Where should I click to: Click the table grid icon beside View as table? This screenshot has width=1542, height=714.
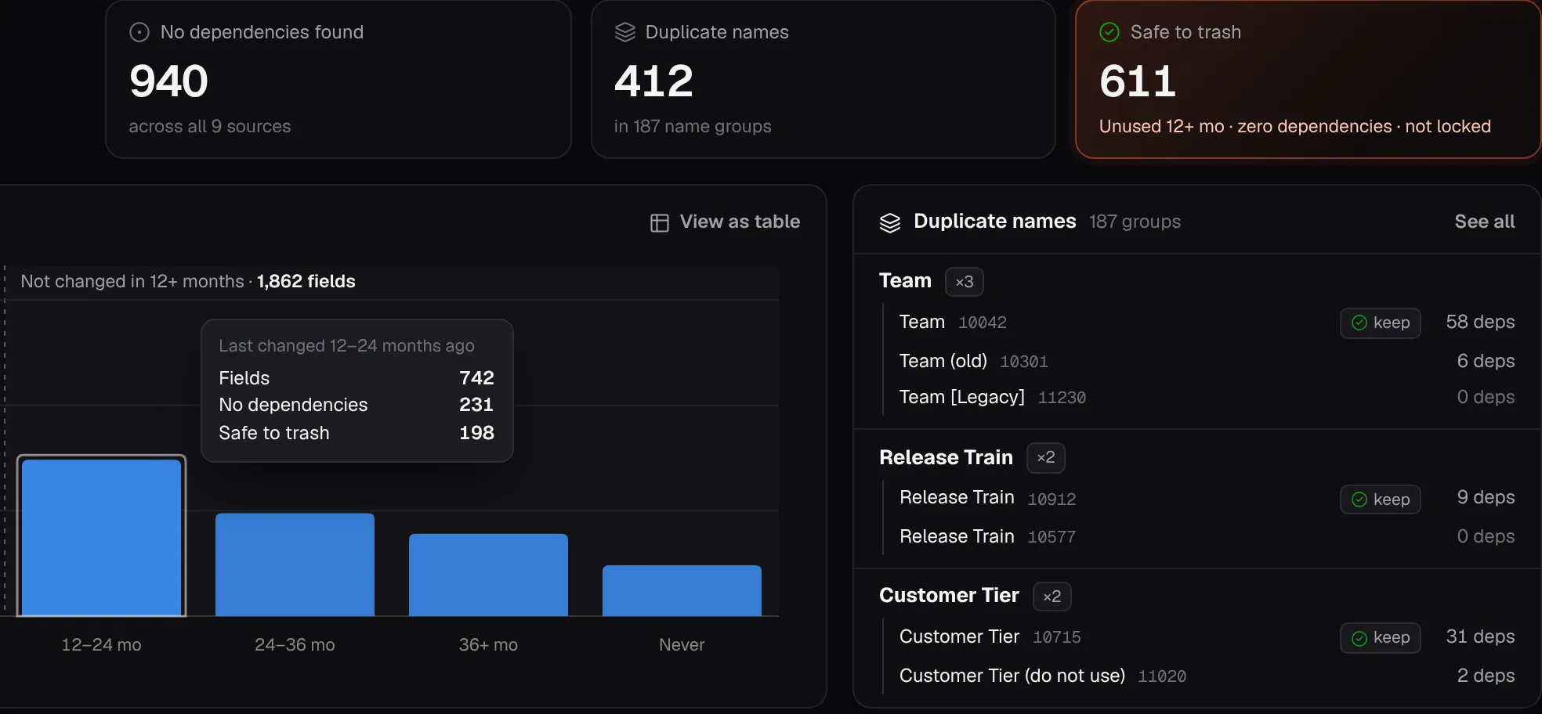point(660,223)
